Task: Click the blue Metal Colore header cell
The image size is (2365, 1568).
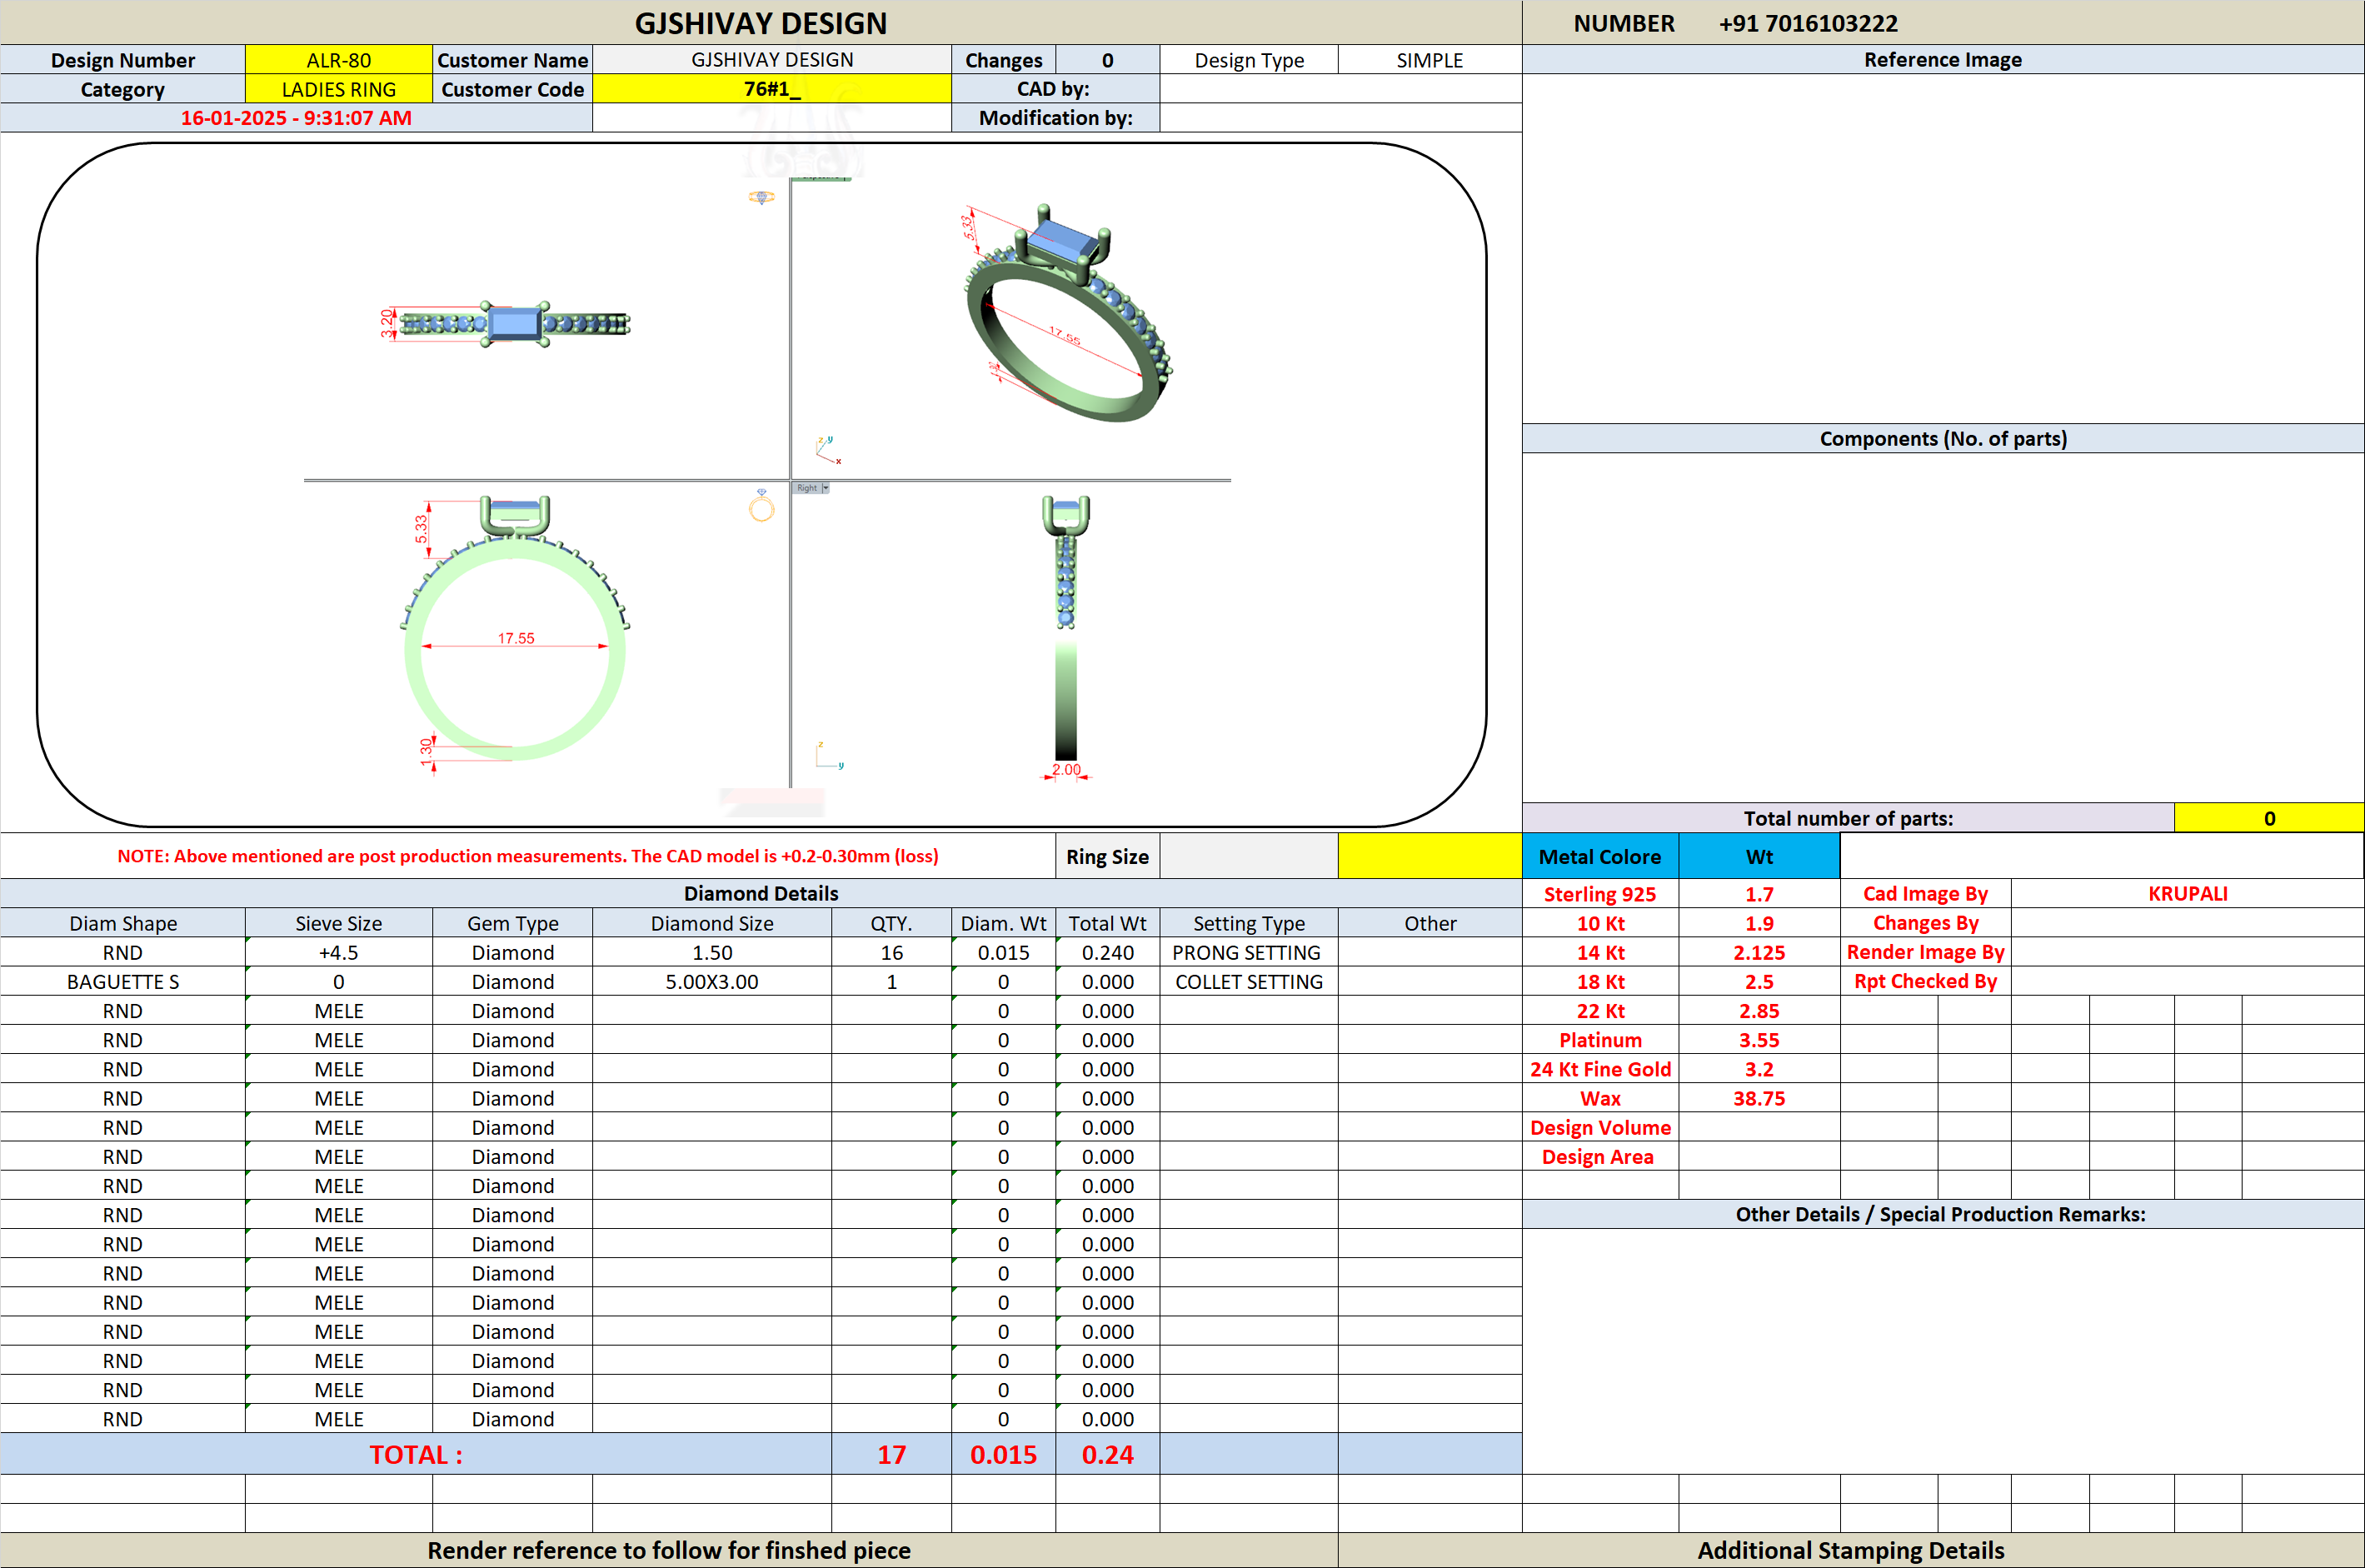Action: (x=1600, y=856)
